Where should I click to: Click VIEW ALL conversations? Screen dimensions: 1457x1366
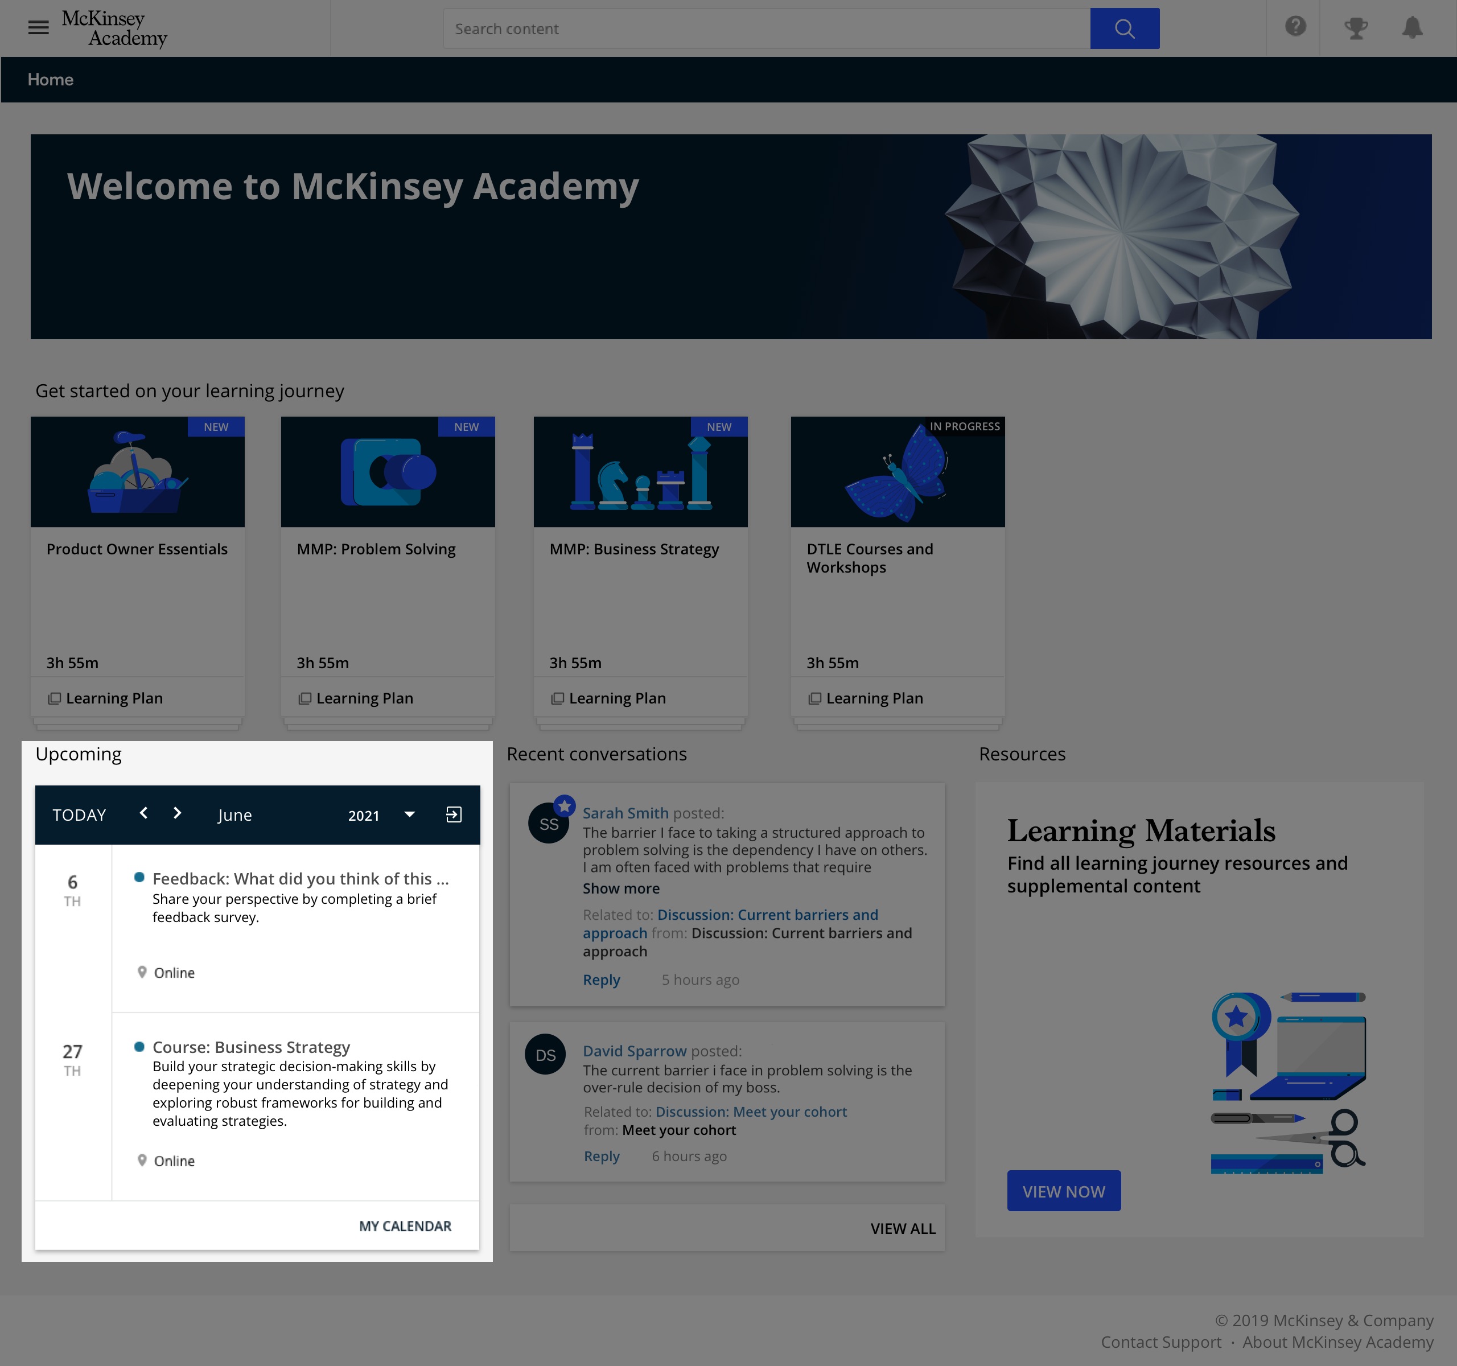(902, 1228)
